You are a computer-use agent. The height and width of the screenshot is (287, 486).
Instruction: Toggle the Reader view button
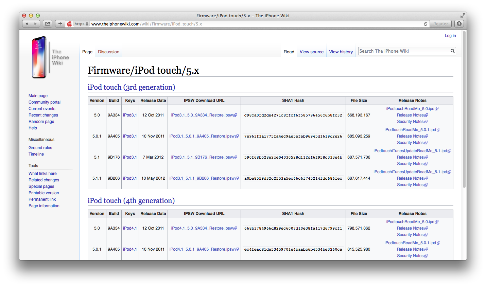click(x=440, y=24)
